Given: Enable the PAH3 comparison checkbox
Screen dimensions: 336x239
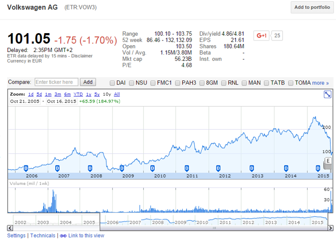Looking at the screenshot, I should click(x=178, y=83).
